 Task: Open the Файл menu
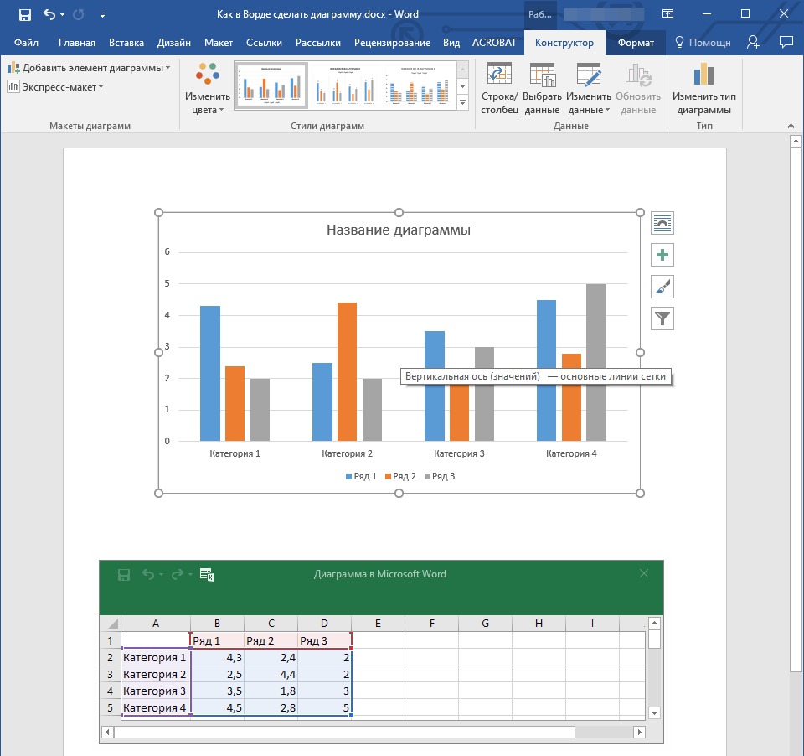(26, 43)
